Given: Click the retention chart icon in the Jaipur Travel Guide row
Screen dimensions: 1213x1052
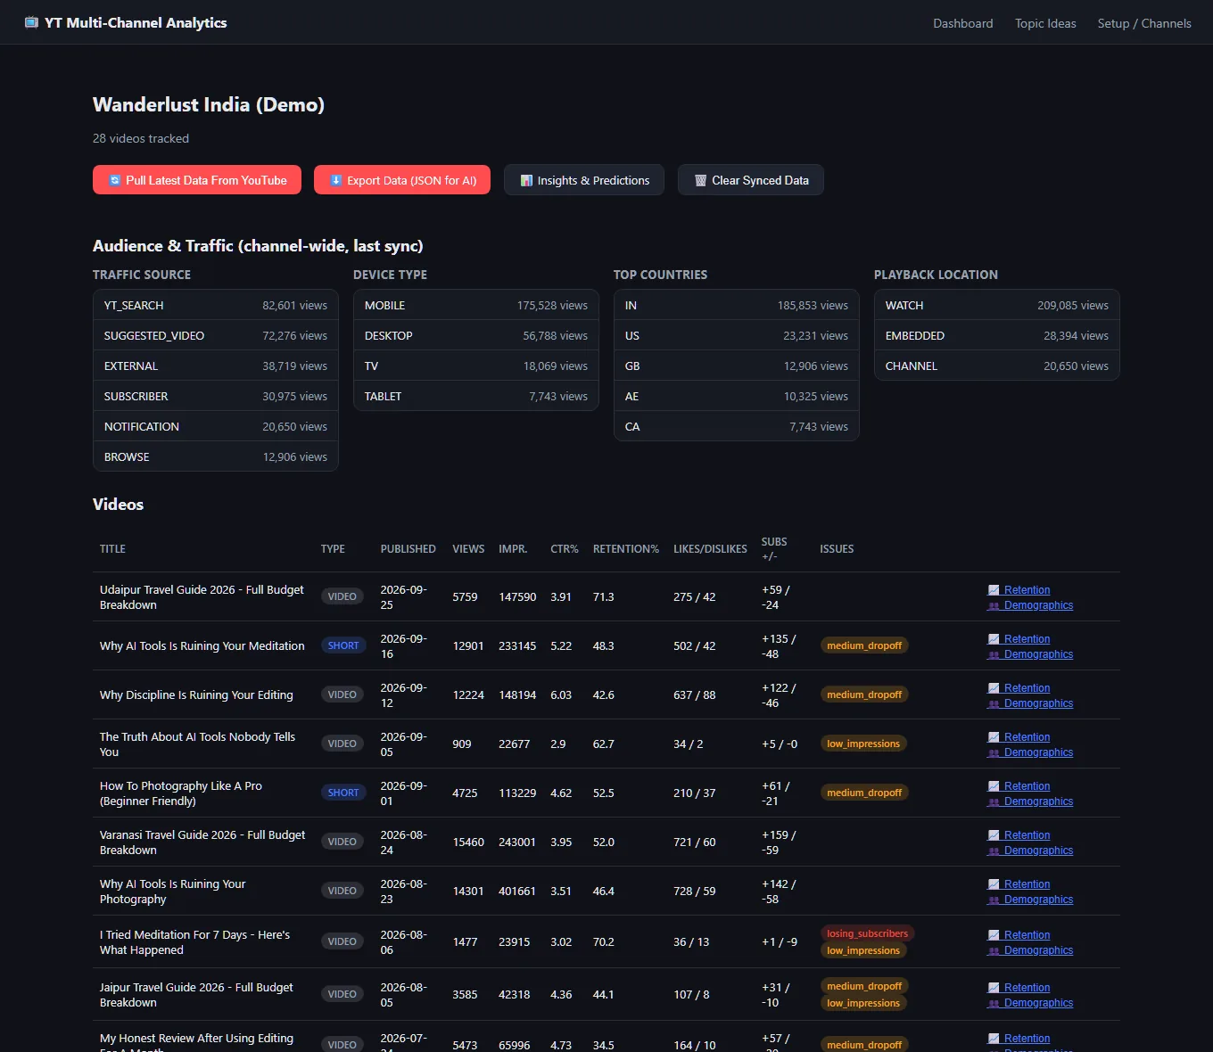Looking at the screenshot, I should (x=994, y=988).
